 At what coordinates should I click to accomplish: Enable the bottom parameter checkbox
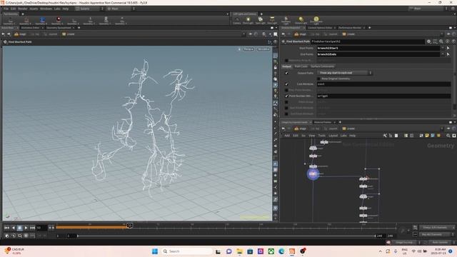point(286,114)
